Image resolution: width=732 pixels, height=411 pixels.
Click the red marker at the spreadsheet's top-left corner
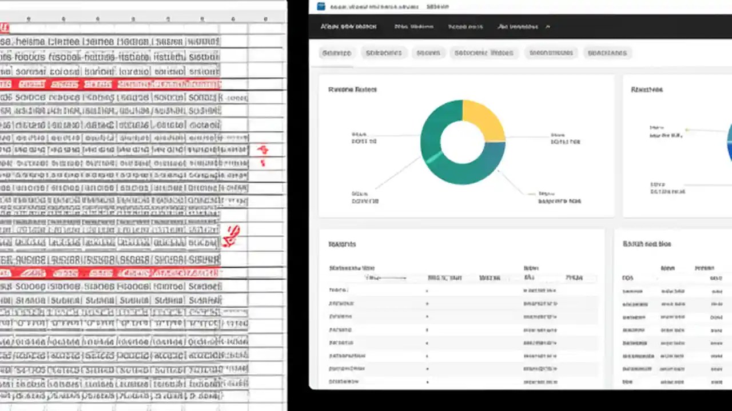coord(5,27)
